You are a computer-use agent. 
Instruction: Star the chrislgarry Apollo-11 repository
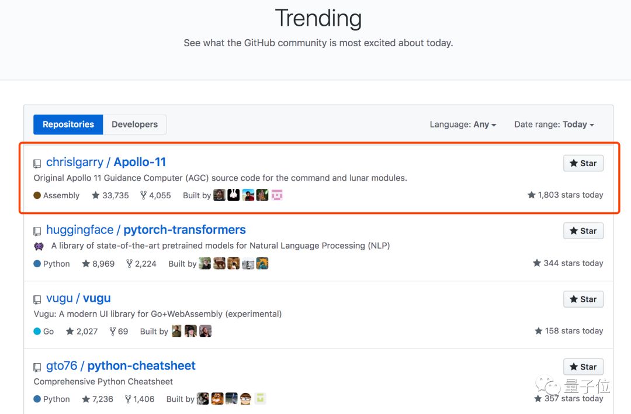pyautogui.click(x=583, y=163)
